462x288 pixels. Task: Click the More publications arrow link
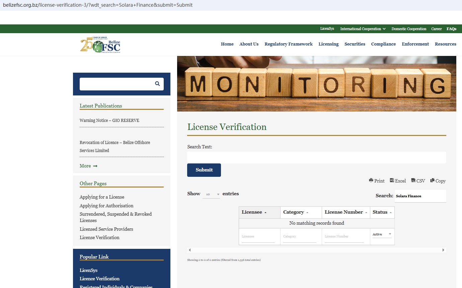coord(88,166)
